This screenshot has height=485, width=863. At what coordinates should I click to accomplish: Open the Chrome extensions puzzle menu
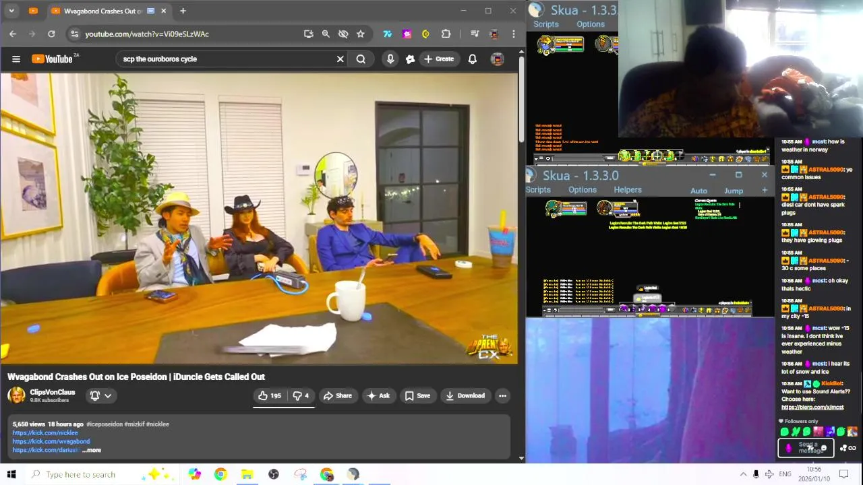point(446,34)
